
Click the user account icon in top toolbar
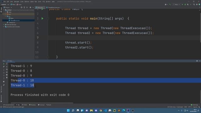coord(166,4)
